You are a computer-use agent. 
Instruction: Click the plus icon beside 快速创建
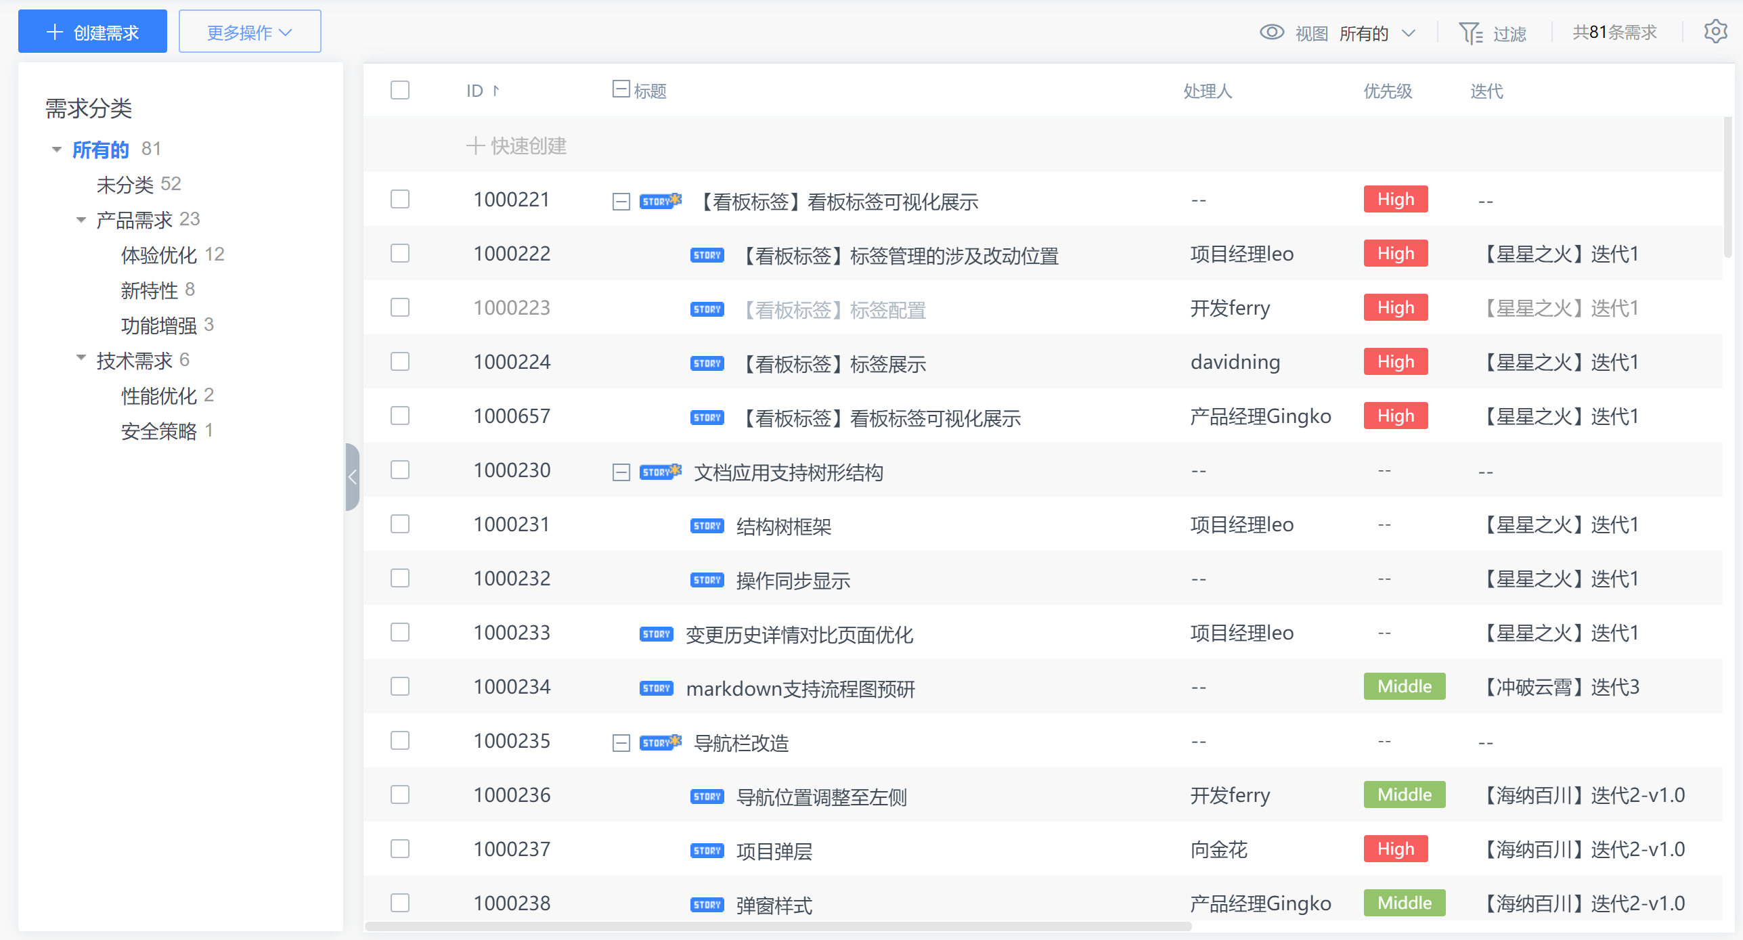point(475,146)
